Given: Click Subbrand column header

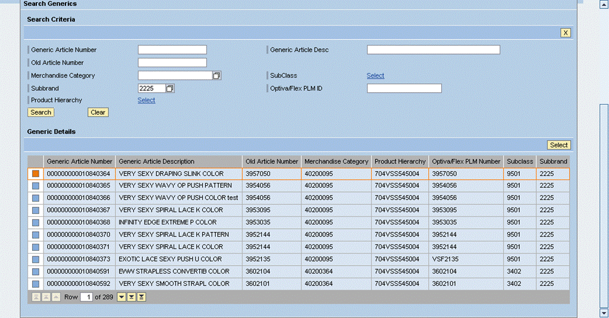Looking at the screenshot, I should (x=553, y=162).
